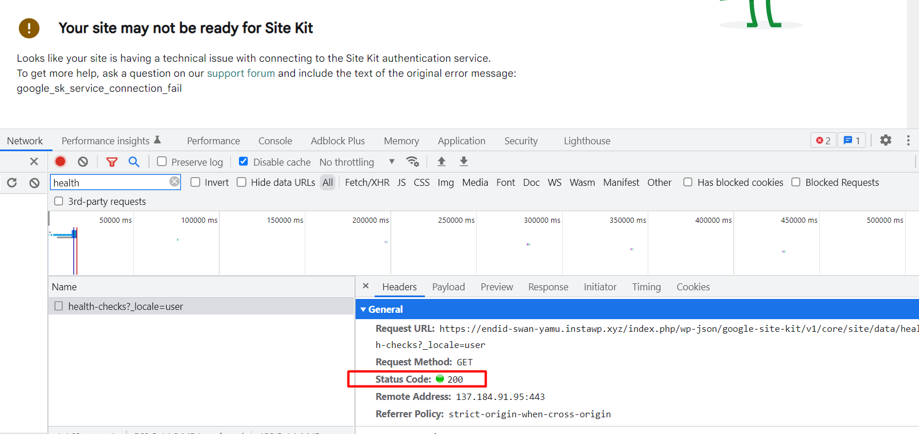
Task: Select the Headers detail tab
Action: point(399,287)
